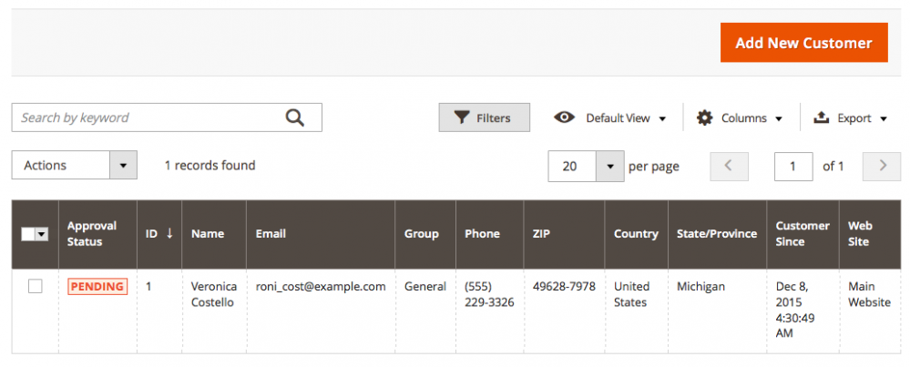
Task: Open the Default View menu
Action: (610, 118)
